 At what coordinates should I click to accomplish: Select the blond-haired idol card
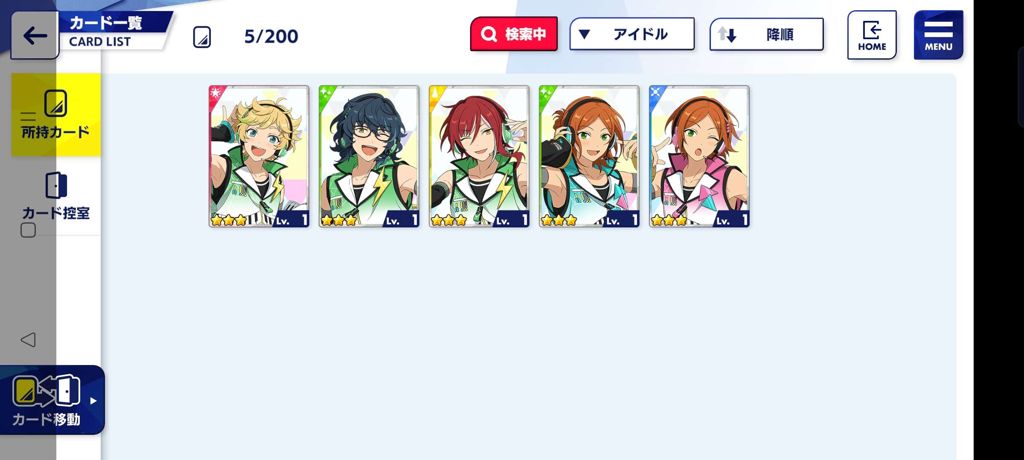coord(259,156)
